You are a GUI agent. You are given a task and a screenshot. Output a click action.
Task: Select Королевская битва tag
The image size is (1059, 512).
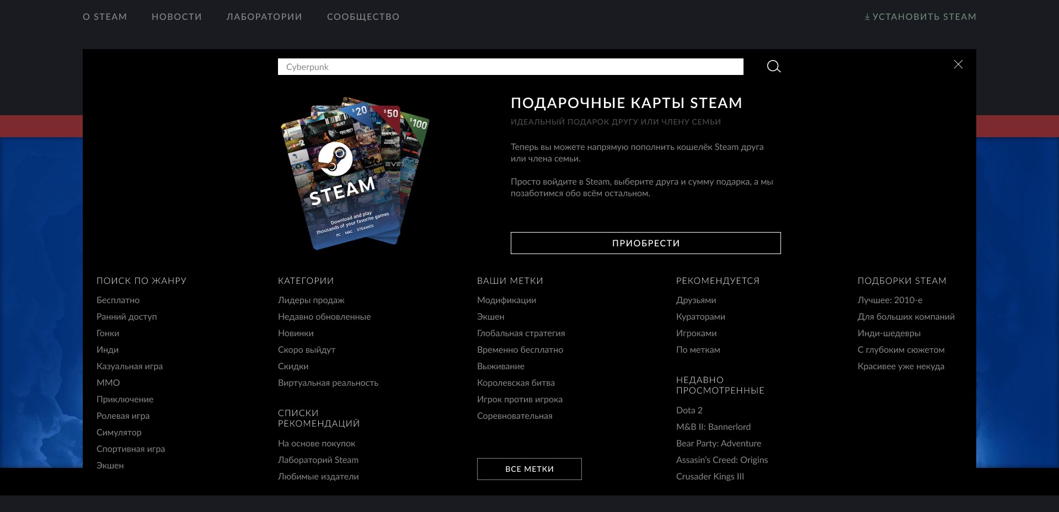[516, 383]
